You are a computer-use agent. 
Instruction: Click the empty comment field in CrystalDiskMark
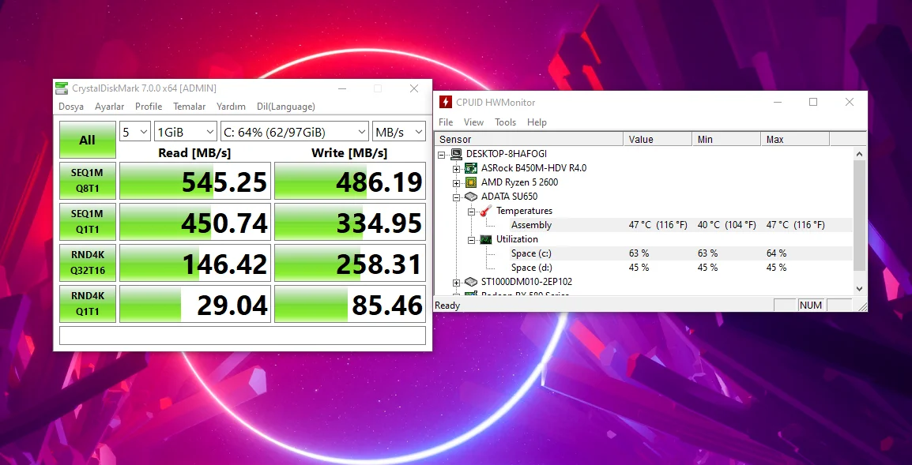pos(243,336)
